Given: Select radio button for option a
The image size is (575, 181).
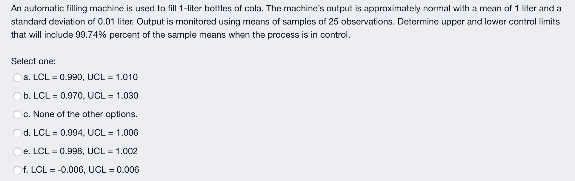Looking at the screenshot, I should [18, 78].
